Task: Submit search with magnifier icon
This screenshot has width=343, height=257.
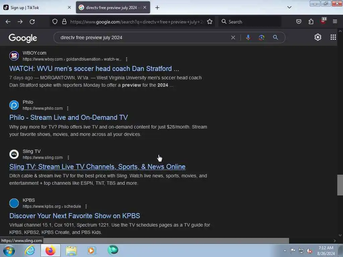Action: click(x=275, y=37)
